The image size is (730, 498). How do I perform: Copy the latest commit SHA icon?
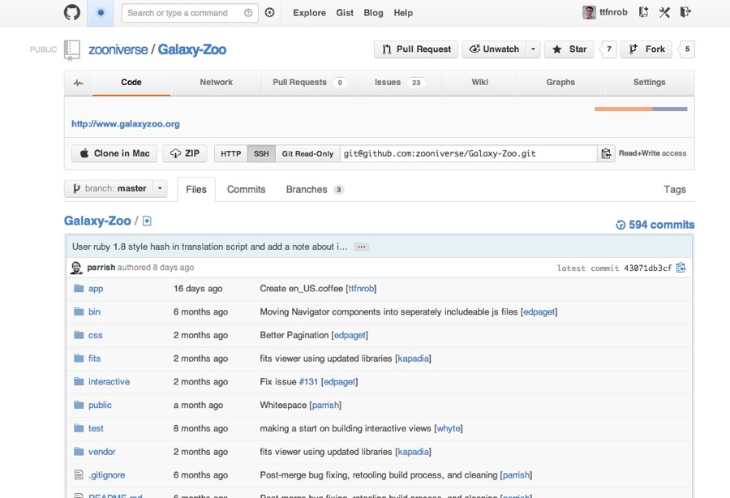681,268
